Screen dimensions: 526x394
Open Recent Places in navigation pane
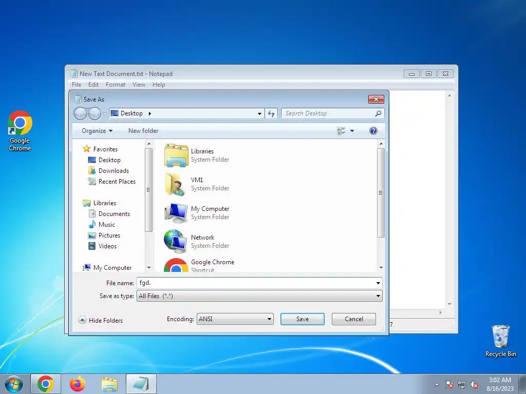(117, 181)
